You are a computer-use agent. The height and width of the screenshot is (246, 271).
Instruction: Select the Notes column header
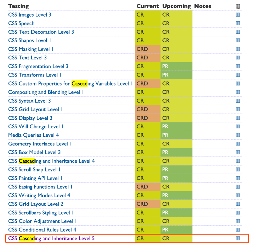point(203,6)
